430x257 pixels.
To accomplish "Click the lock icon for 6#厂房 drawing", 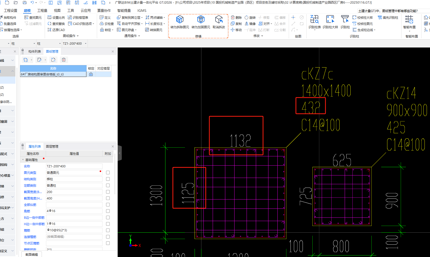I will click(91, 74).
